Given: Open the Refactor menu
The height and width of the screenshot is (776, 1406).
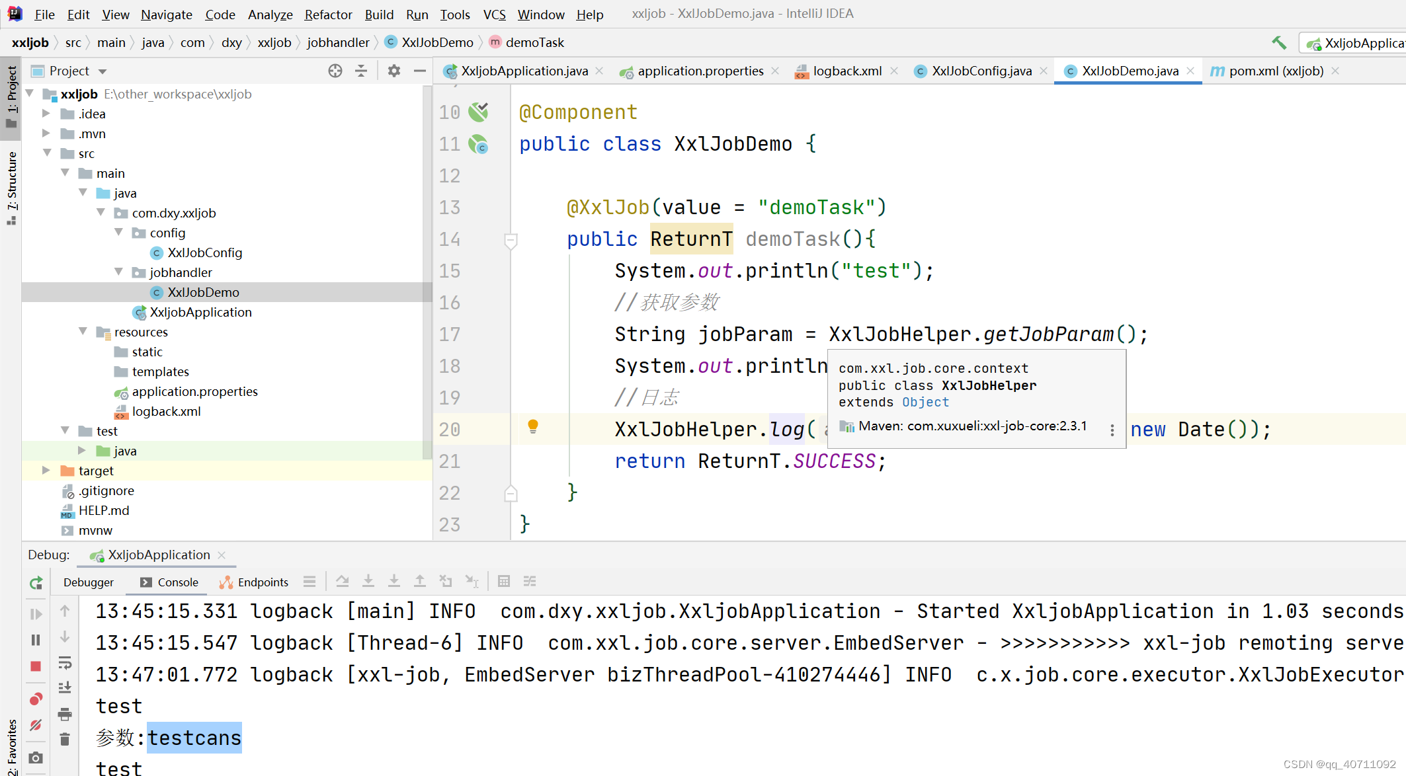Looking at the screenshot, I should coord(328,14).
